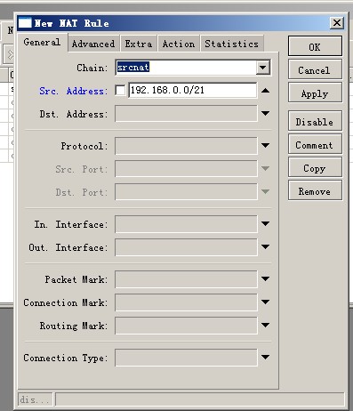Image resolution: width=353 pixels, height=411 pixels.
Task: Click the Dst. Address empty field
Action: point(186,113)
